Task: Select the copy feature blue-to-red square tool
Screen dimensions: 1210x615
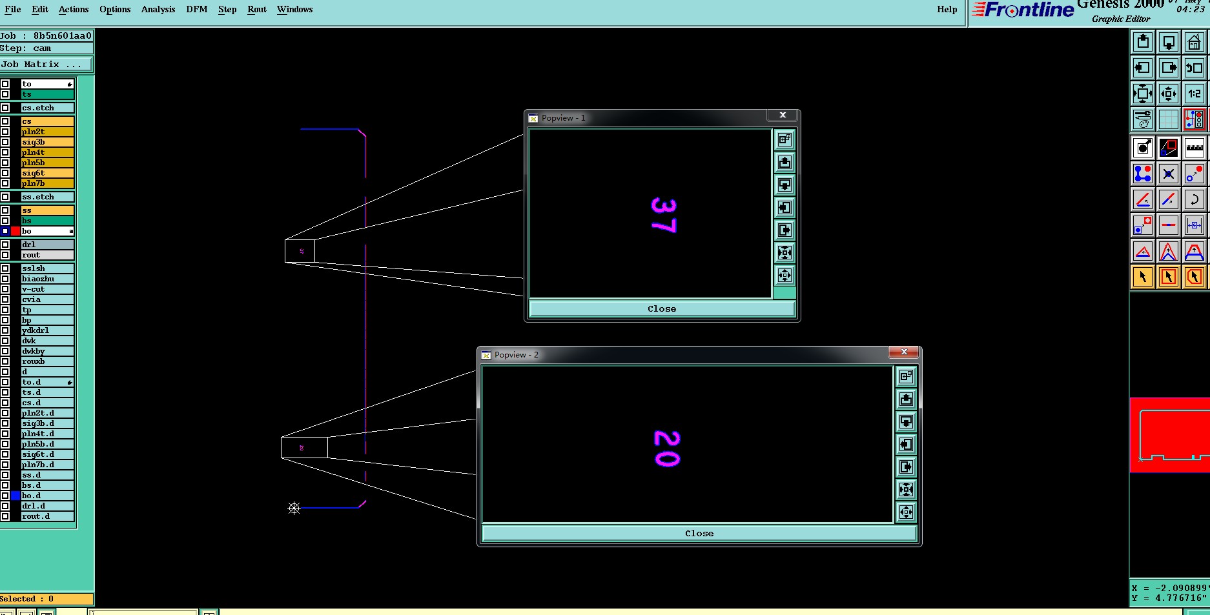Action: (x=1143, y=225)
